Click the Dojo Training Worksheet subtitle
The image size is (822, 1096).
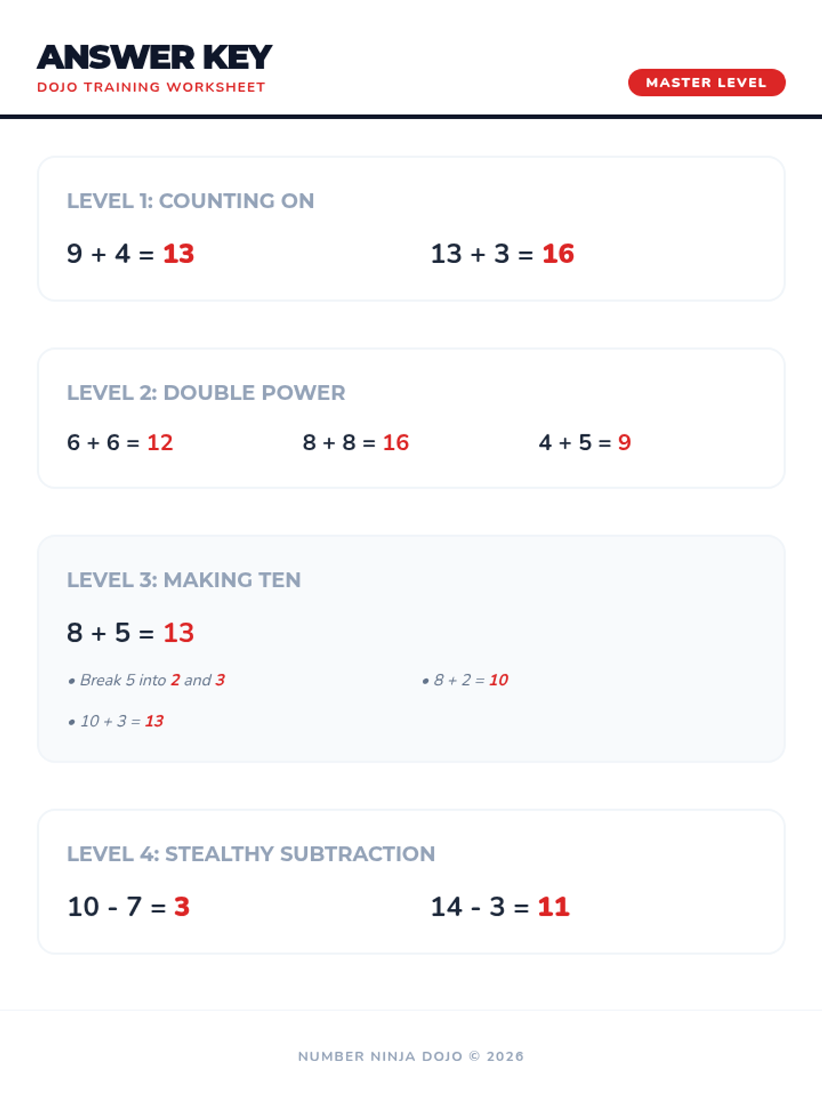click(x=151, y=87)
